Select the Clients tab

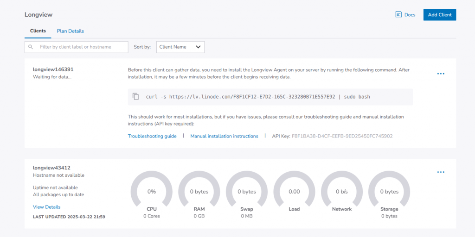pos(38,31)
